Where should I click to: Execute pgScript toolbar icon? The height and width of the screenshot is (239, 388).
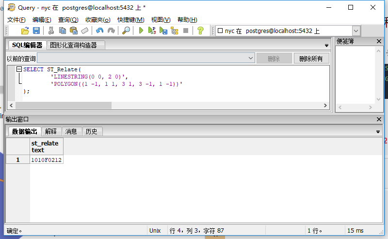point(152,31)
